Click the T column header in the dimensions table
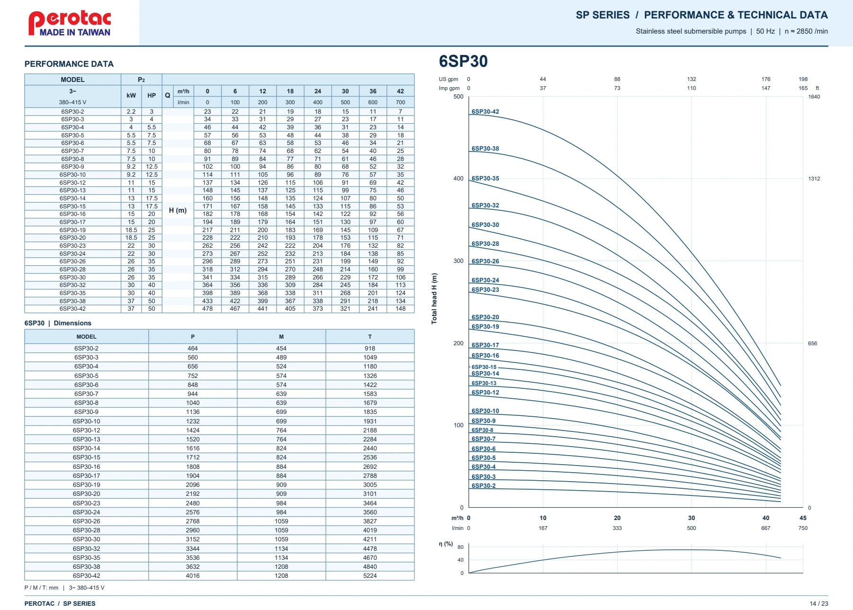 [370, 337]
